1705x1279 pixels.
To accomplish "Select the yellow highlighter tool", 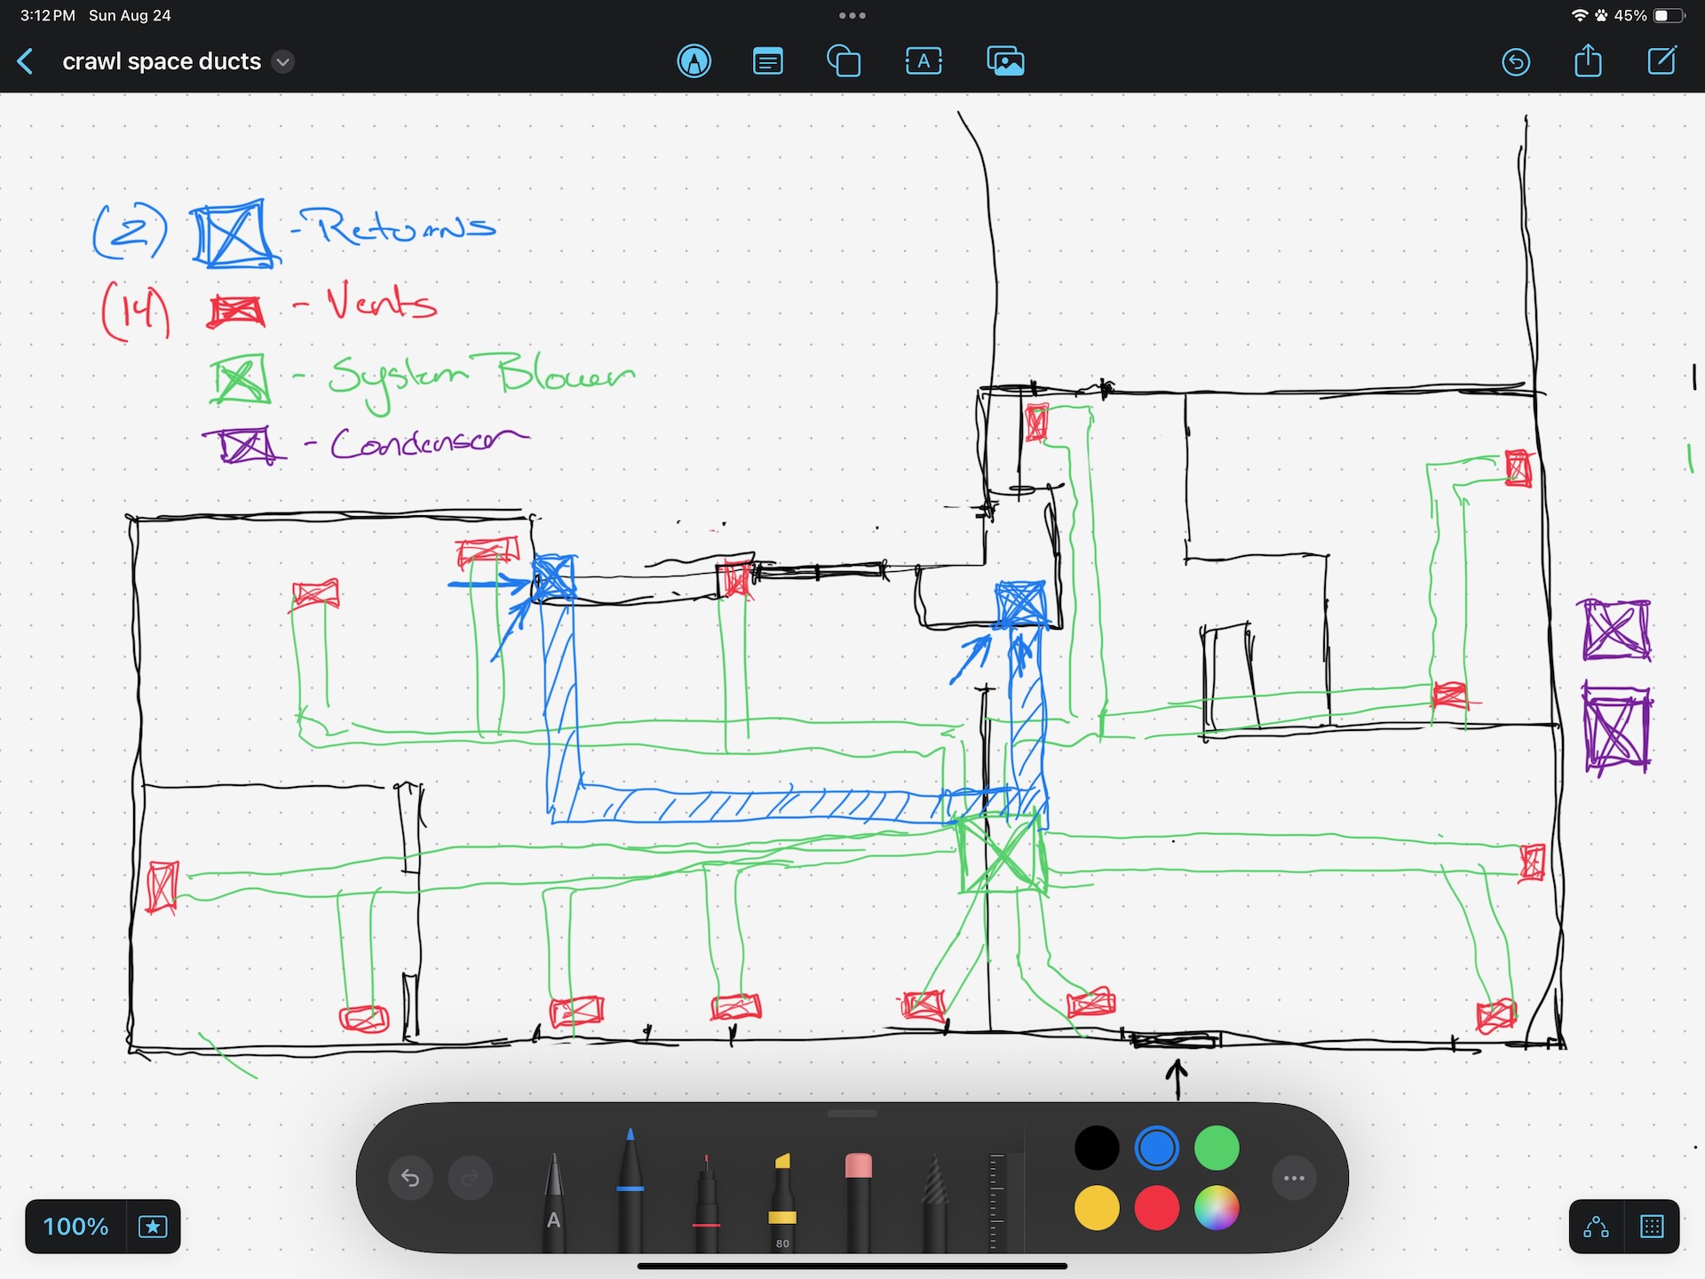I will point(781,1199).
